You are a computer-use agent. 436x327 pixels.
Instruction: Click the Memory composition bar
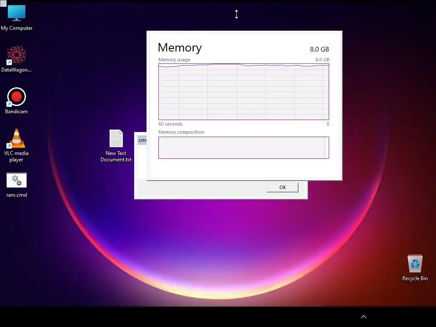244,148
